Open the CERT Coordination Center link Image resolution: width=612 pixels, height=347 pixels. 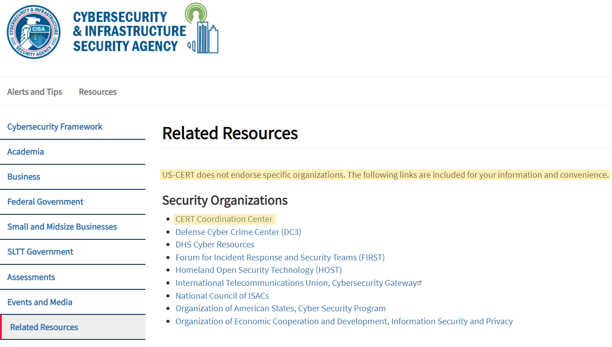[224, 219]
